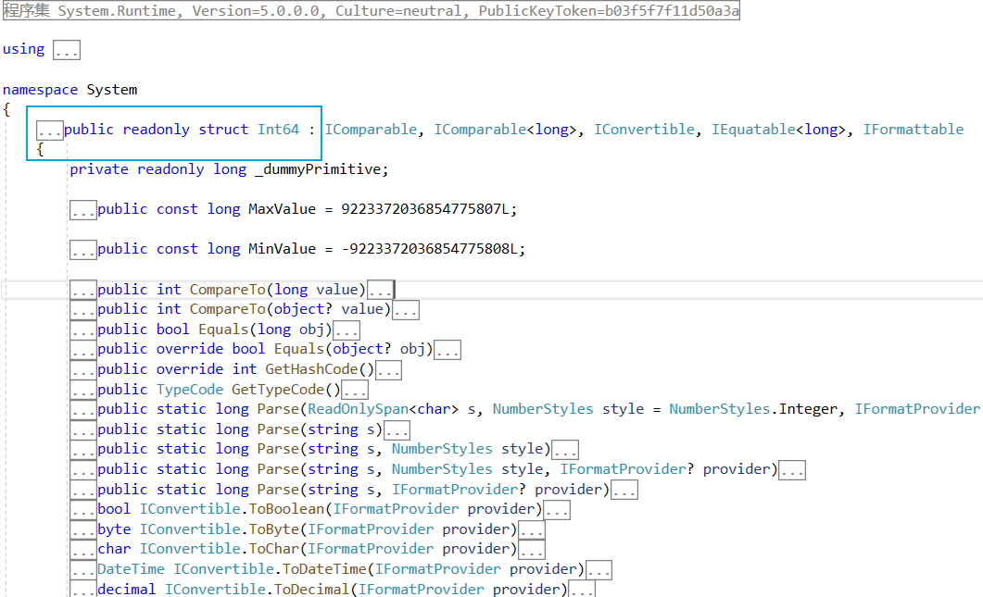Image resolution: width=983 pixels, height=597 pixels.
Task: Expand comment before CompareTo(object? value)
Action: pos(82,310)
